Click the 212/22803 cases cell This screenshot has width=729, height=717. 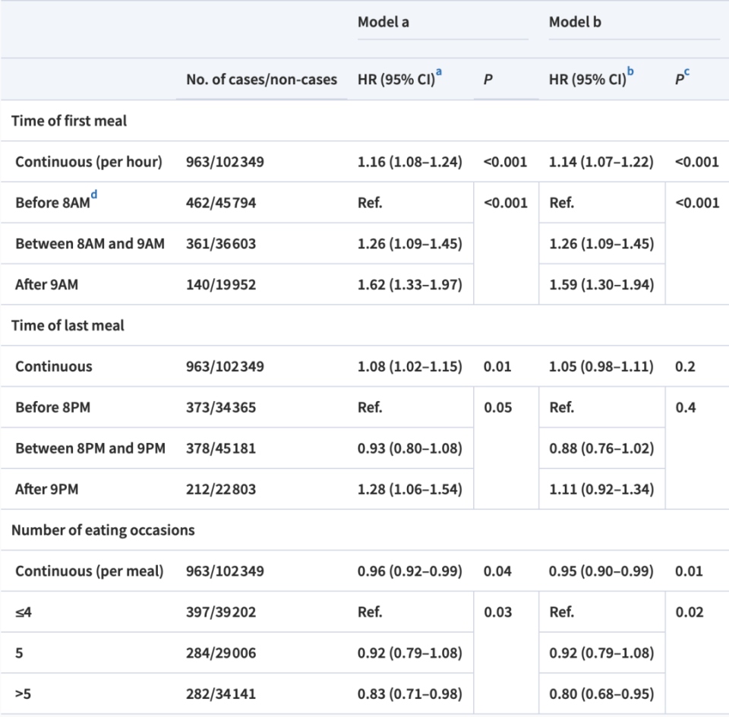pyautogui.click(x=221, y=489)
